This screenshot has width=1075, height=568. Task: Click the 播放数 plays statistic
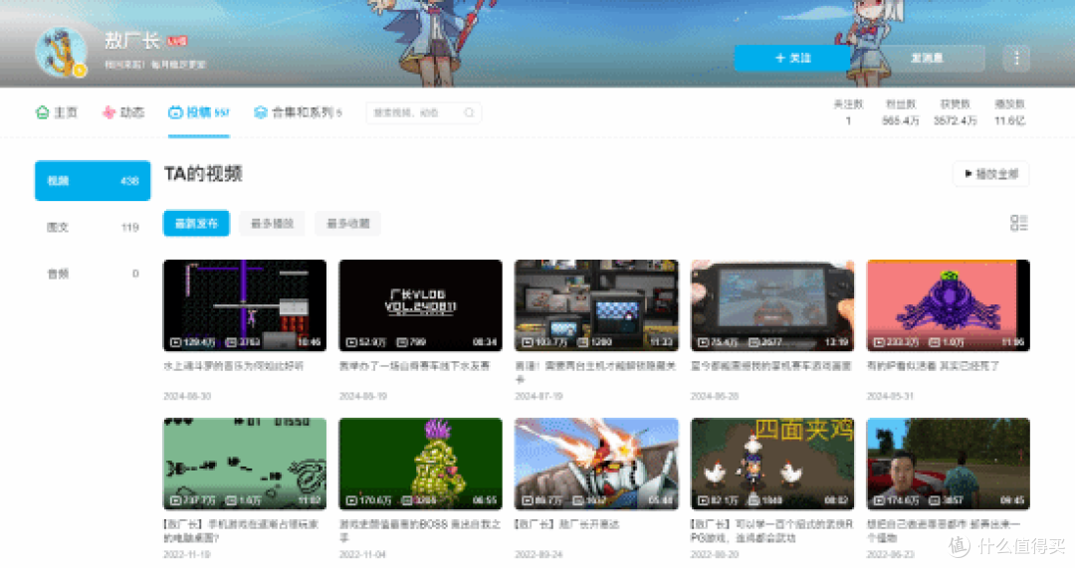1010,112
